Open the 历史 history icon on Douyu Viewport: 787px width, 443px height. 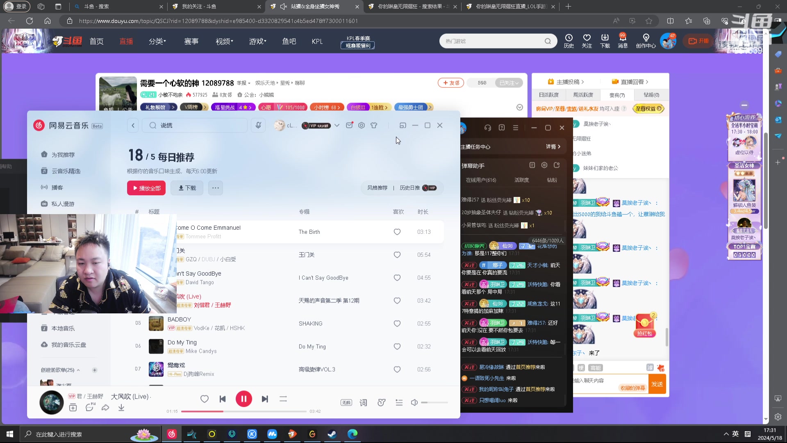569,41
